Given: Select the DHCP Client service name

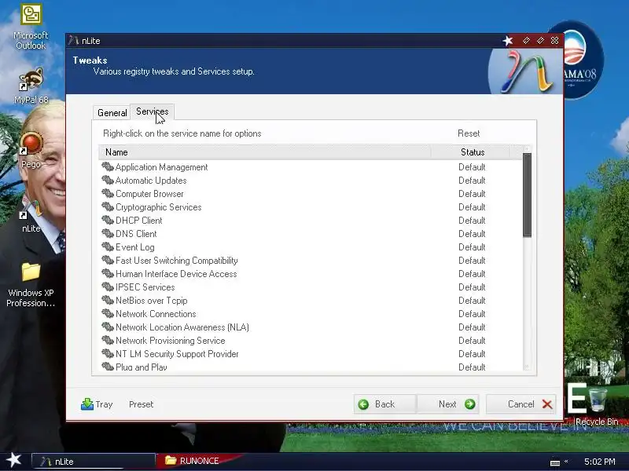Looking at the screenshot, I should [x=139, y=221].
